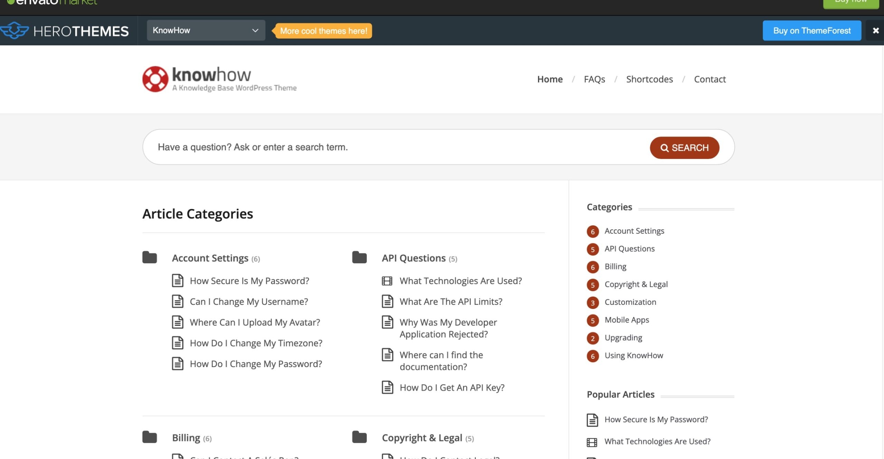This screenshot has height=459, width=884.
Task: Click the film icon beside What Technologies Are Used
Action: point(387,281)
